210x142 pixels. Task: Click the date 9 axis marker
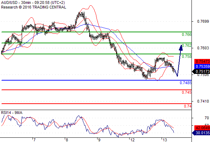[99, 140]
